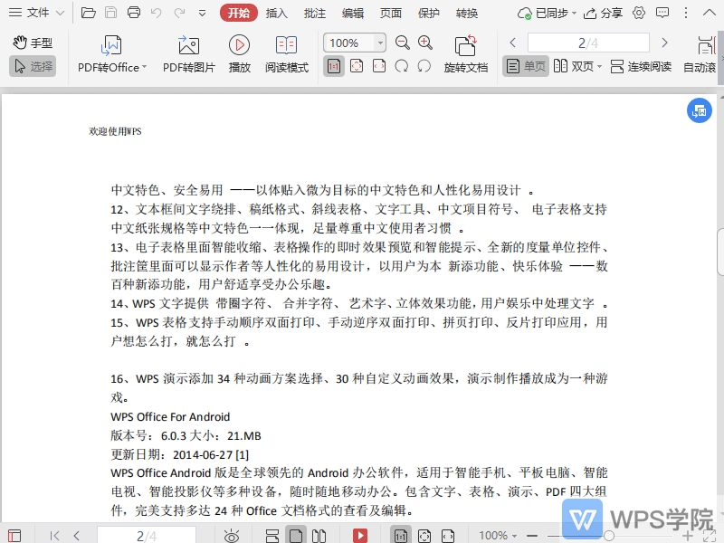
Task: Select the 手型 hand tool
Action: tap(33, 43)
